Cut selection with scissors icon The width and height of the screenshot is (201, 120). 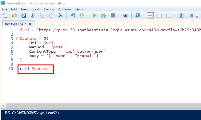pos(33,15)
